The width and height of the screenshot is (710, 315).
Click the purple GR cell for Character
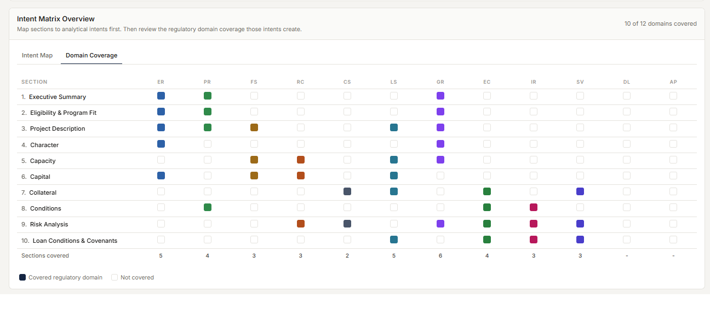tap(440, 144)
